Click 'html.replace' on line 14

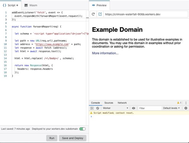pos(33,58)
